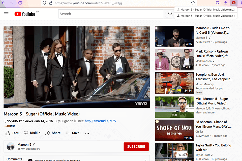The image size is (242, 161).
Task: Click the Maroon 5 channel avatar
Action: coord(11,146)
